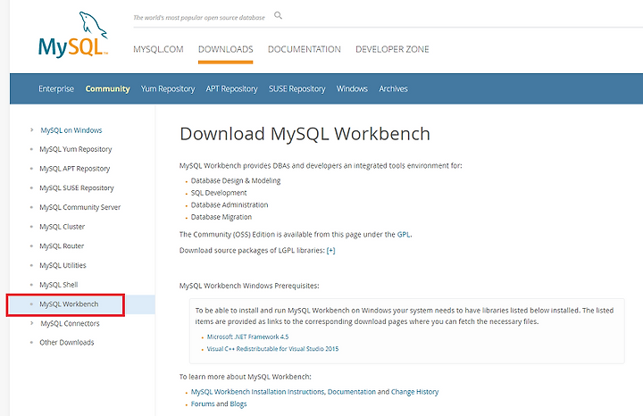The image size is (643, 416).
Task: Visit the Forums link
Action: pyautogui.click(x=203, y=404)
